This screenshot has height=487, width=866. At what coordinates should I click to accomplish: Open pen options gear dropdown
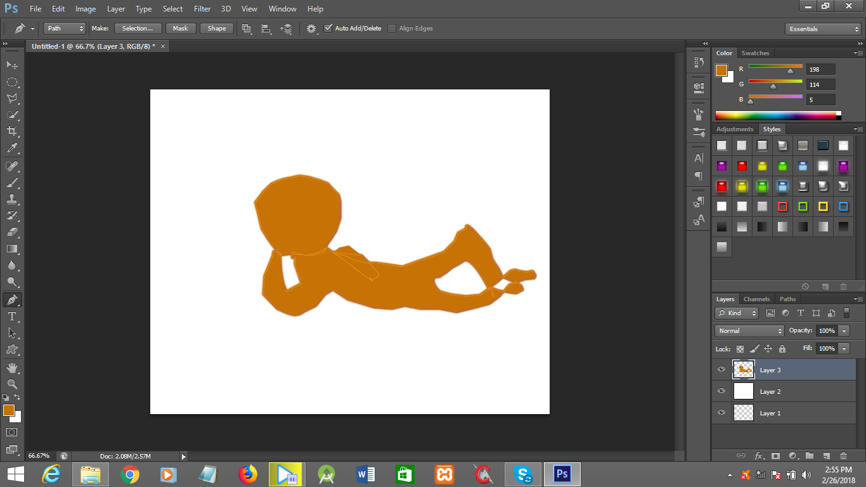click(313, 29)
